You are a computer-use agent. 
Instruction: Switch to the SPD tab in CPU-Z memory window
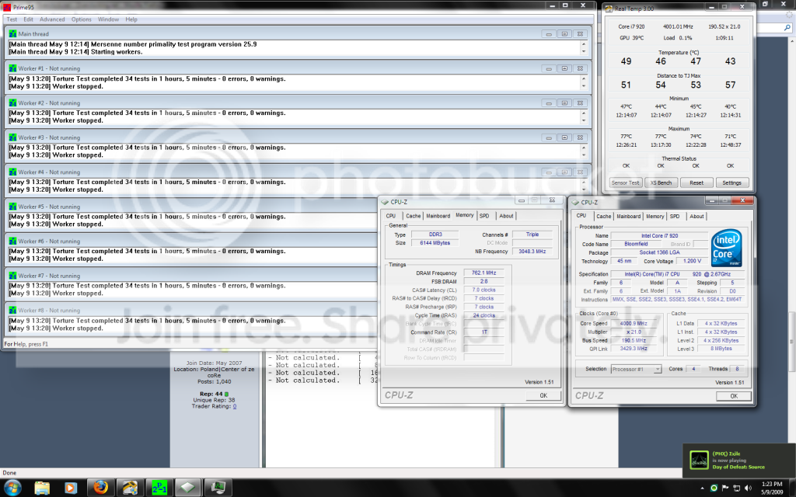click(x=484, y=216)
